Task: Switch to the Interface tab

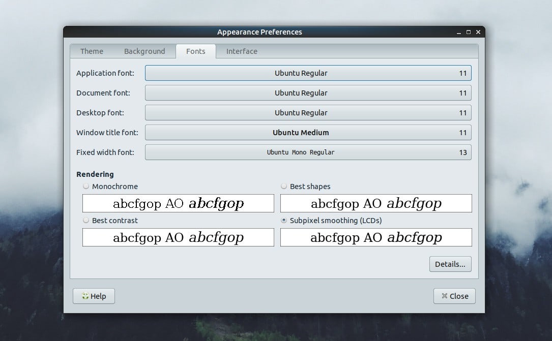Action: pos(242,51)
